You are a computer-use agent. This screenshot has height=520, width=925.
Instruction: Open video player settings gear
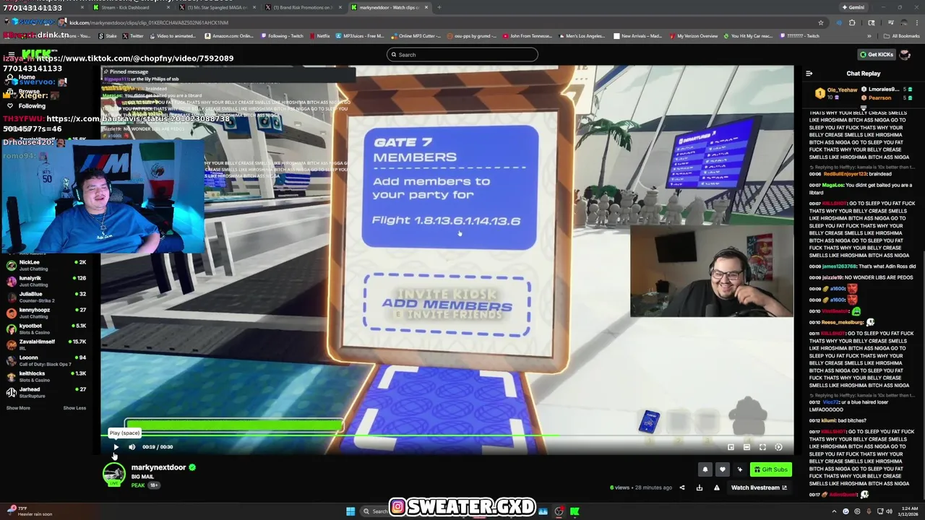(778, 448)
